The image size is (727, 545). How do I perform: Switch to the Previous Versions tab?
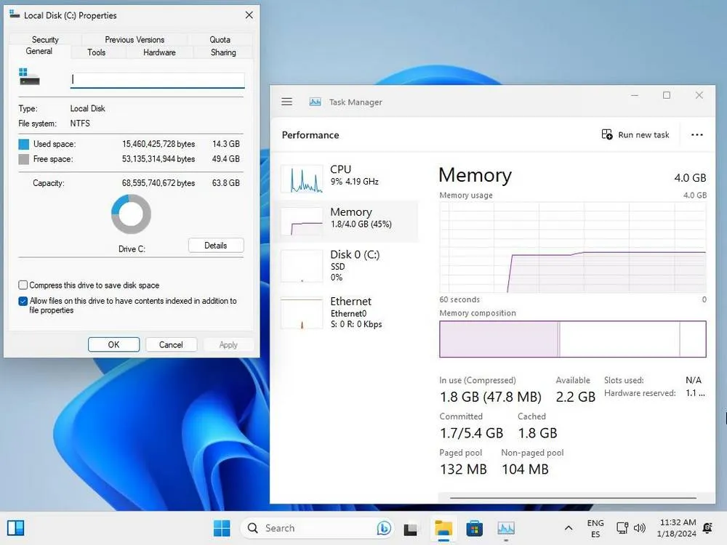coord(134,39)
